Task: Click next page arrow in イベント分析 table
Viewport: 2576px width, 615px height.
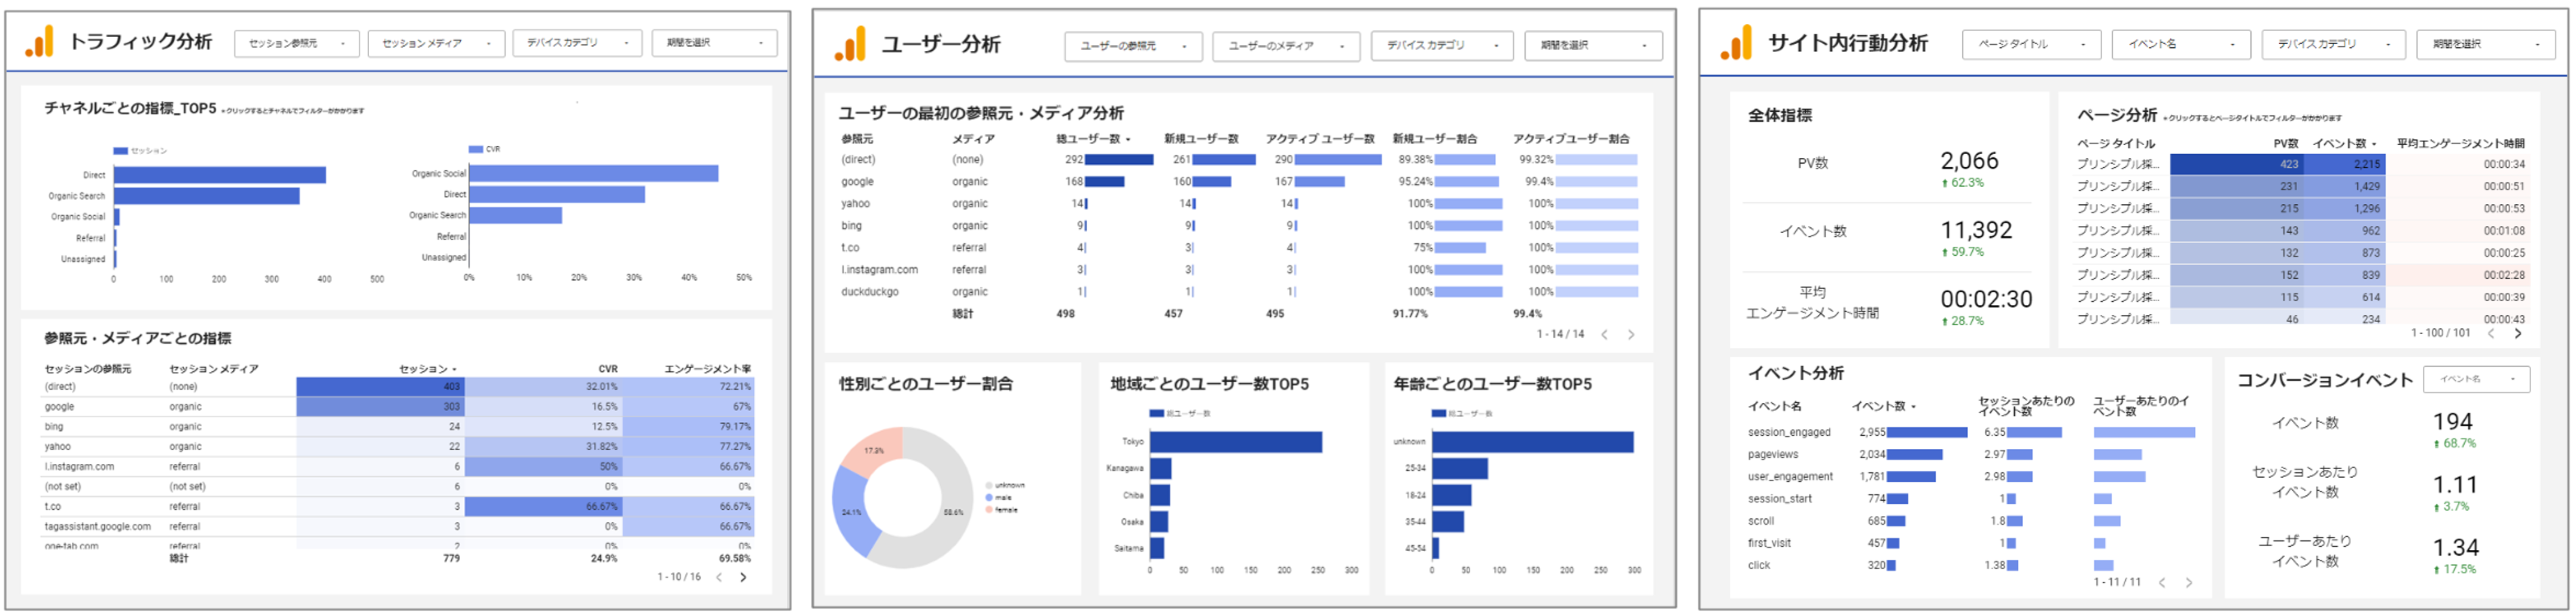Action: tap(2189, 582)
